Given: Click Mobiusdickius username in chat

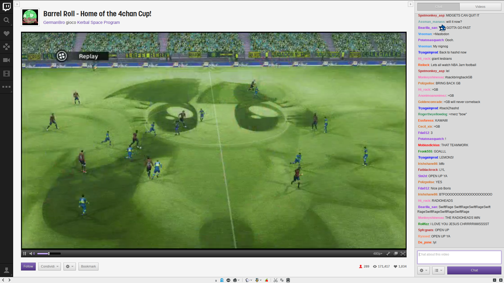Looking at the screenshot, I should (x=429, y=145).
